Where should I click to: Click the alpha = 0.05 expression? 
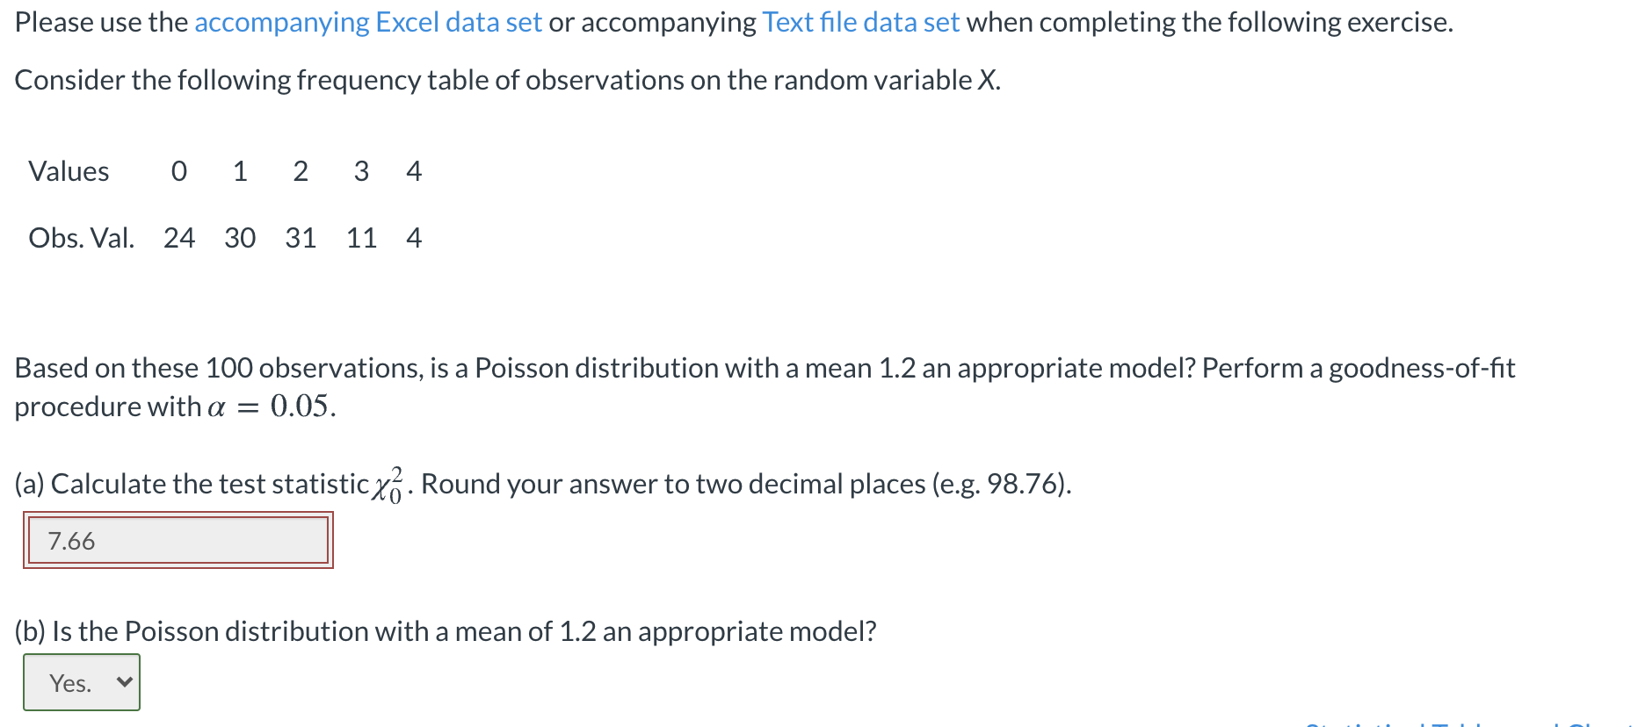(271, 407)
